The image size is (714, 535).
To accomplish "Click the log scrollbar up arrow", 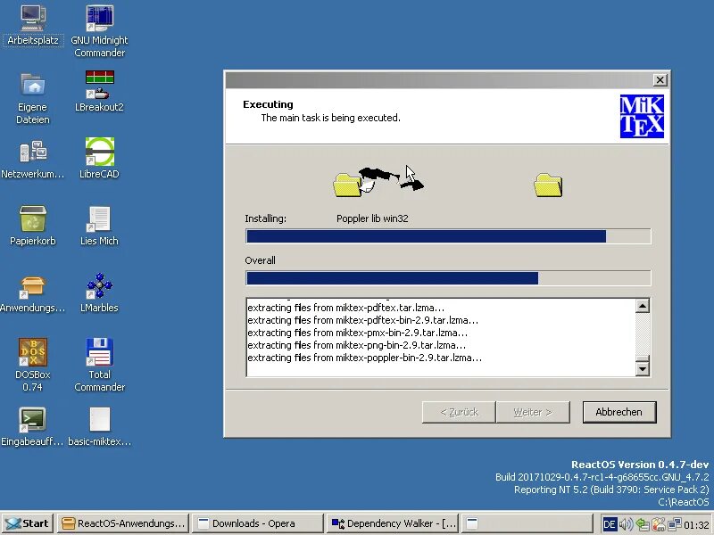I will pyautogui.click(x=642, y=306).
